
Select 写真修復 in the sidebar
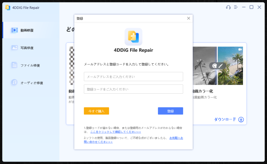tap(26, 48)
